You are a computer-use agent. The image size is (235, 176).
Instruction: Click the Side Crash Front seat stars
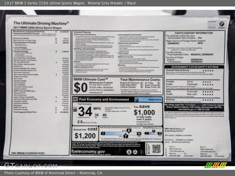pos(208,92)
